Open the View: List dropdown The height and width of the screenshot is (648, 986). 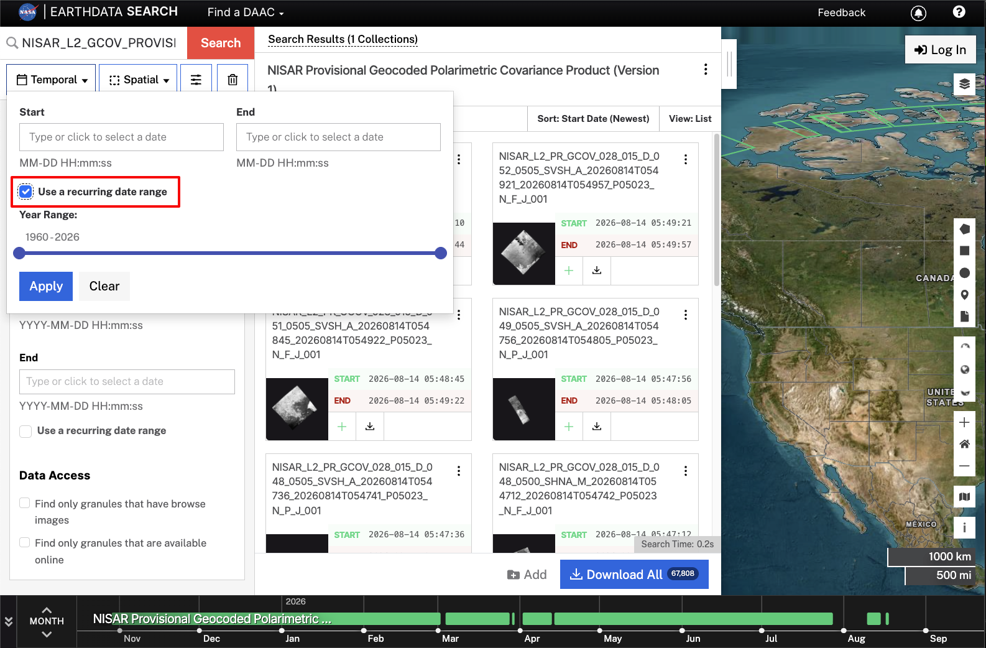690,119
